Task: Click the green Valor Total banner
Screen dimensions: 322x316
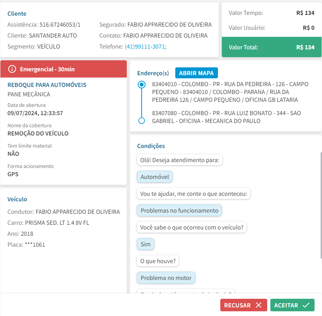Action: coord(272,47)
